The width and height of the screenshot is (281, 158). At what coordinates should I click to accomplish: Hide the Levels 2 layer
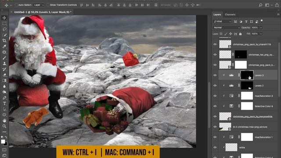(x=215, y=86)
